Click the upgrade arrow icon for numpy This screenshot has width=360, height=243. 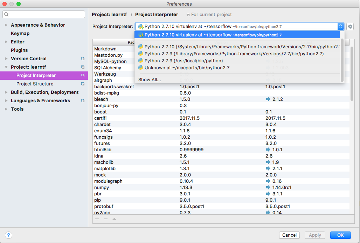pyautogui.click(x=268, y=187)
